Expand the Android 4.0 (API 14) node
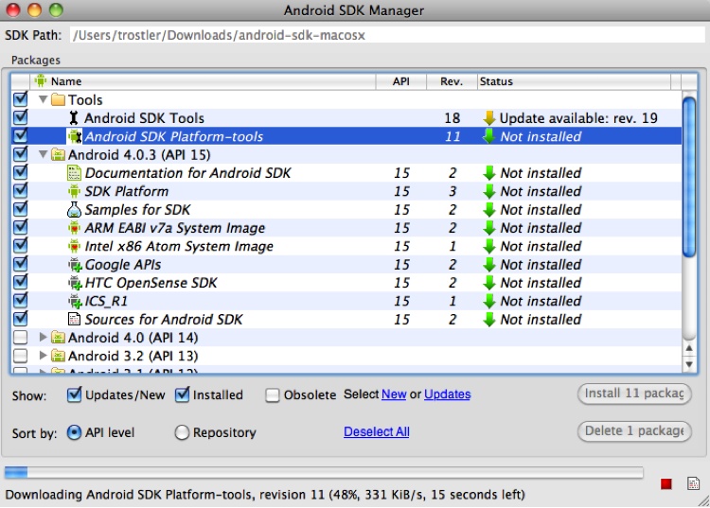This screenshot has width=710, height=508. point(43,338)
